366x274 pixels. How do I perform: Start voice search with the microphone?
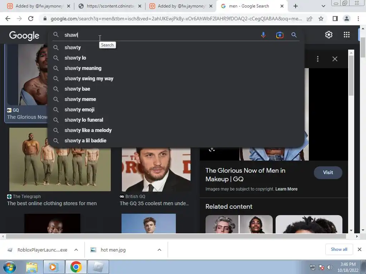(x=263, y=35)
